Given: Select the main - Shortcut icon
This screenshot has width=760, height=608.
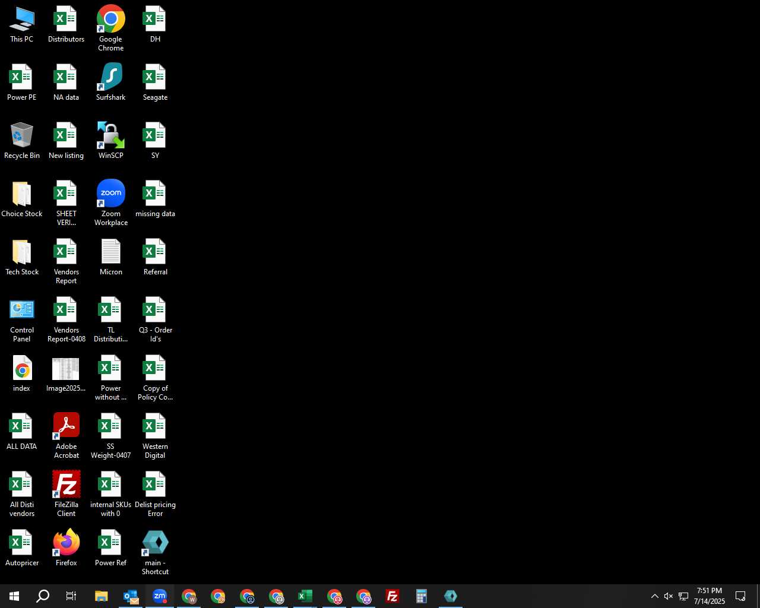Looking at the screenshot, I should click(155, 552).
